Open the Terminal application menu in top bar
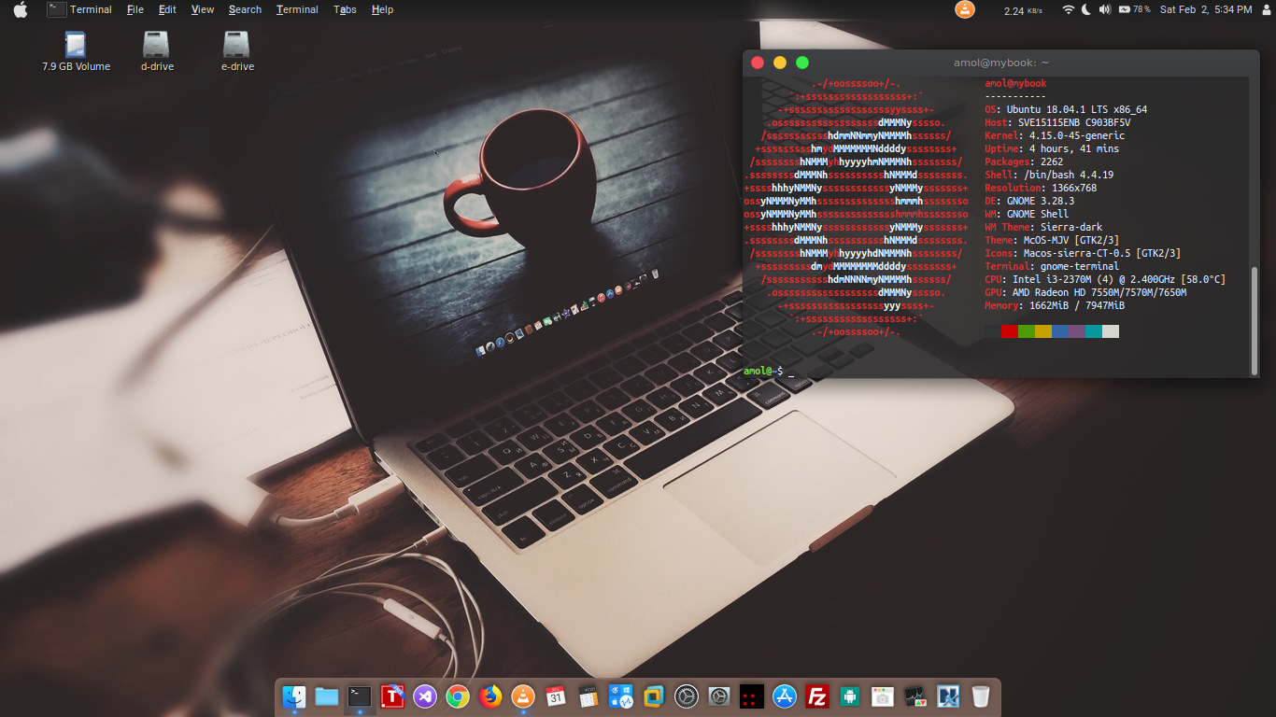 [x=80, y=9]
